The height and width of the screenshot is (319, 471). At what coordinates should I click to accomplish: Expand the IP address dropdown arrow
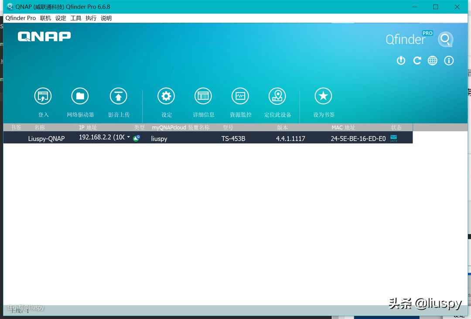point(129,137)
